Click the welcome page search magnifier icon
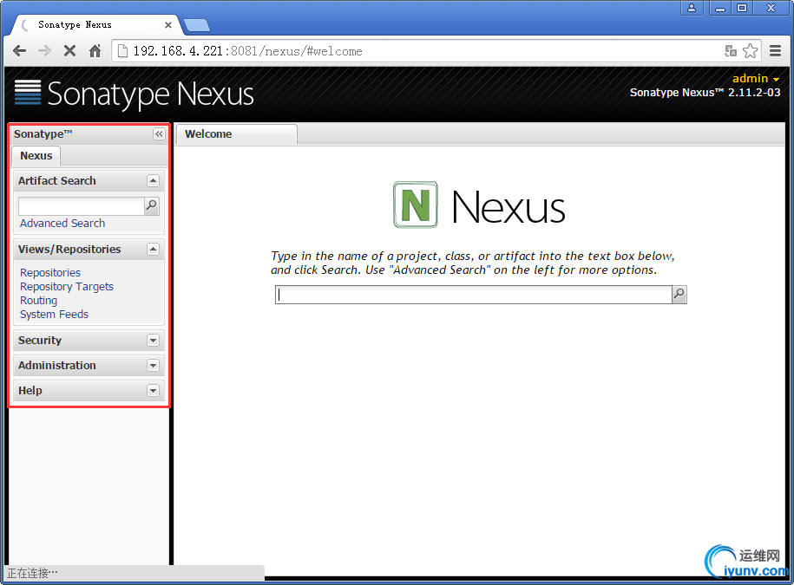The height and width of the screenshot is (585, 794). 679,295
